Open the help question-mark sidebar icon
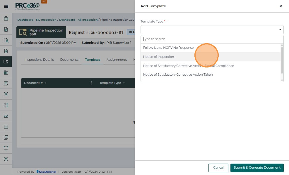This screenshot has width=289, height=175. [6, 137]
